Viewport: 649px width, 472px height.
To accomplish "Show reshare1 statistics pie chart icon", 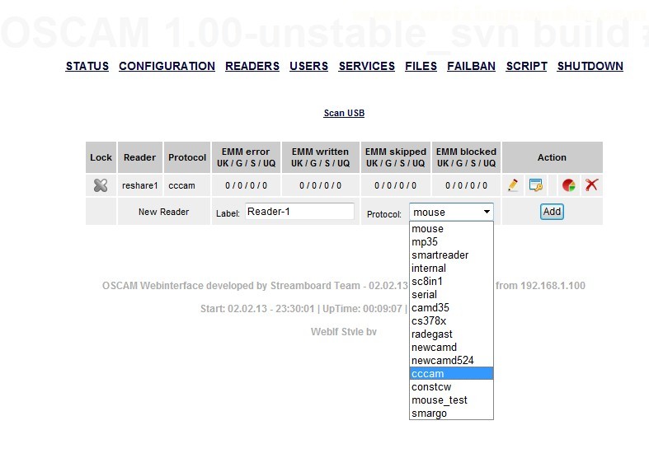I will 569,185.
